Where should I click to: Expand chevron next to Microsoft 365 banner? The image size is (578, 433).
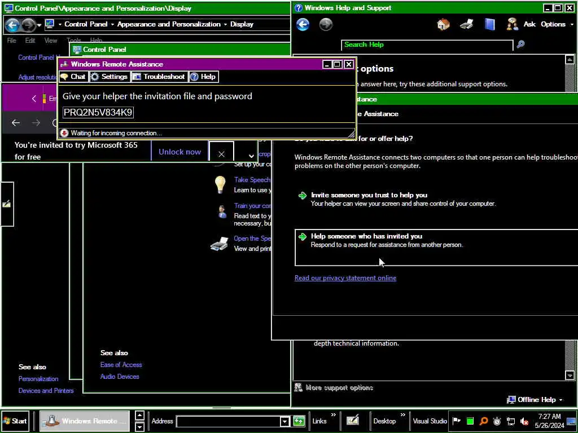click(x=251, y=156)
